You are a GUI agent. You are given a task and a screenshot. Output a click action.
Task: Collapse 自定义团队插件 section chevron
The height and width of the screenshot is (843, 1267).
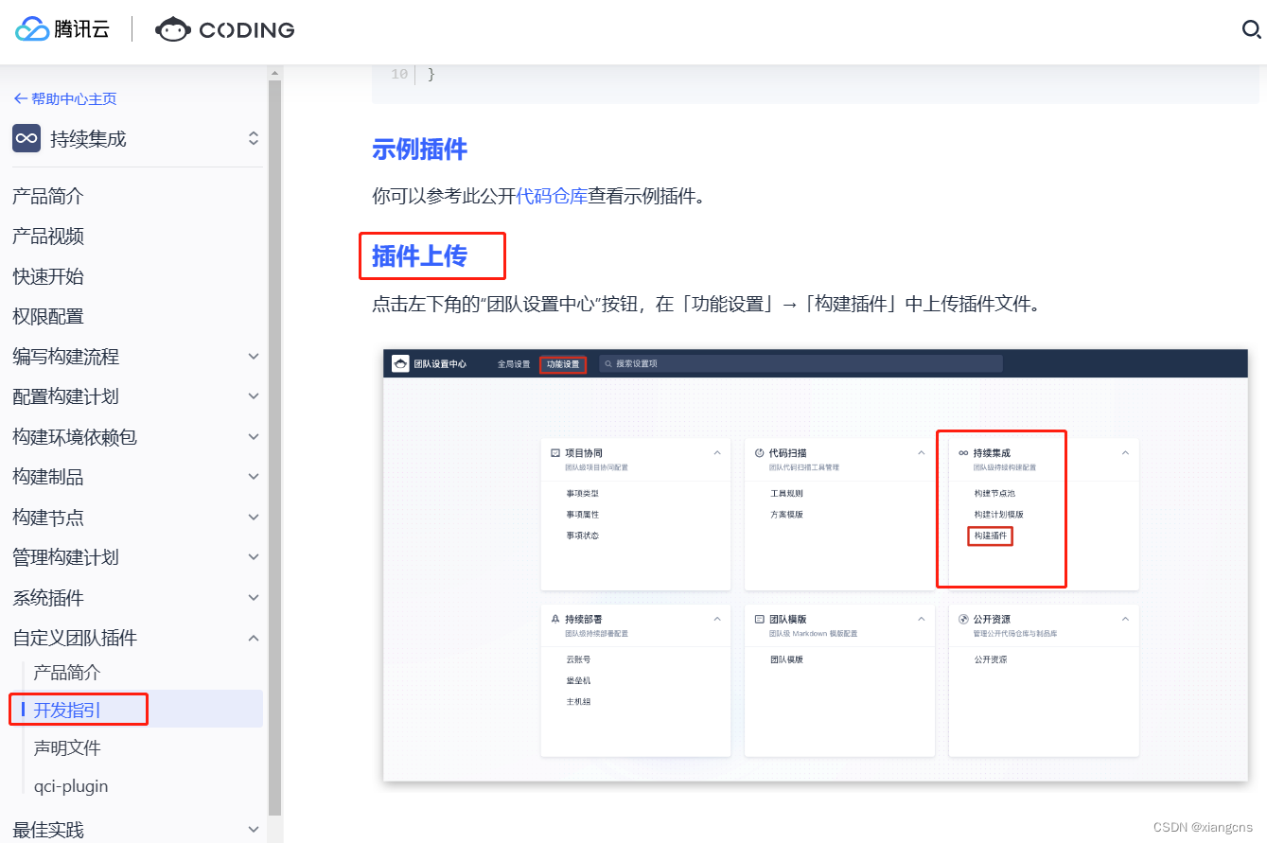pos(253,638)
